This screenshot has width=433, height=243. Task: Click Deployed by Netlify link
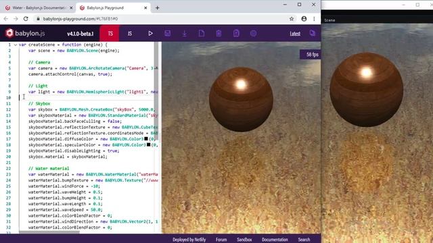click(189, 240)
